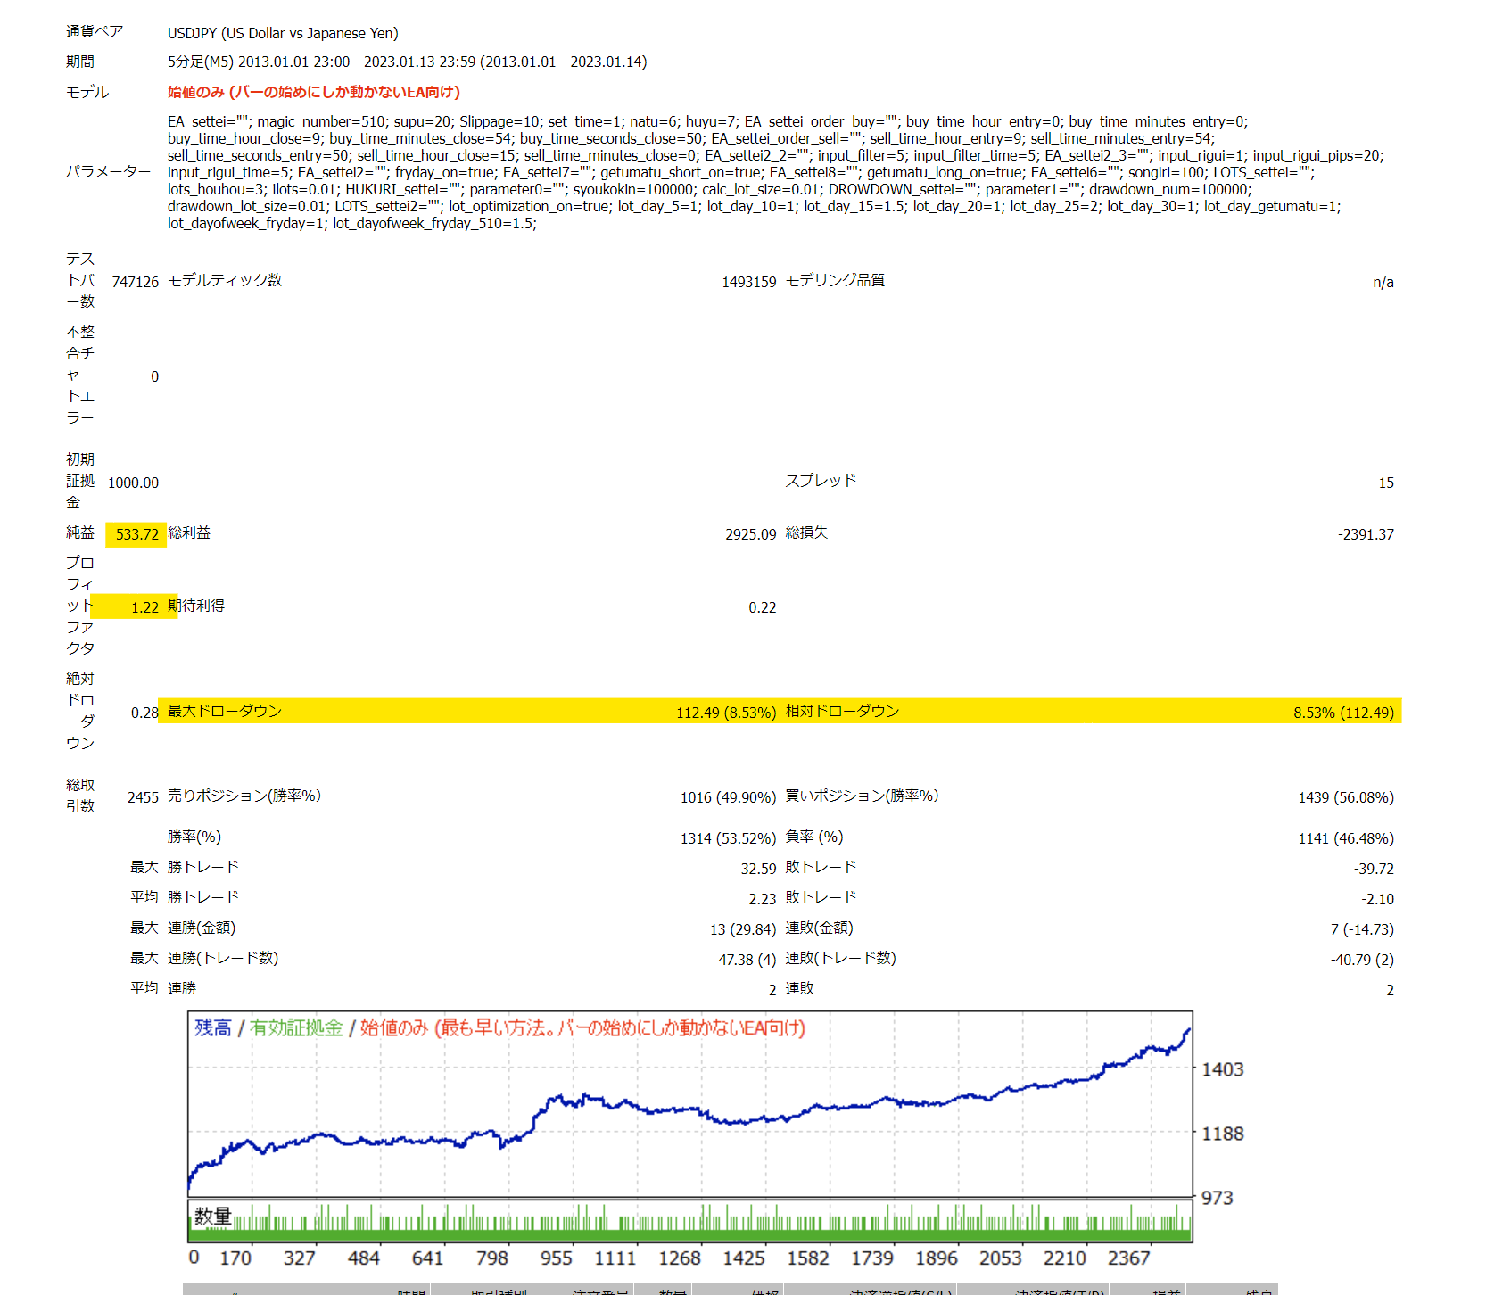Click the green 有効証拠金 chart legend
The image size is (1486, 1295).
(x=296, y=1027)
